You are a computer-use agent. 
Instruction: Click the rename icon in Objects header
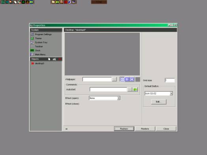coord(54,59)
